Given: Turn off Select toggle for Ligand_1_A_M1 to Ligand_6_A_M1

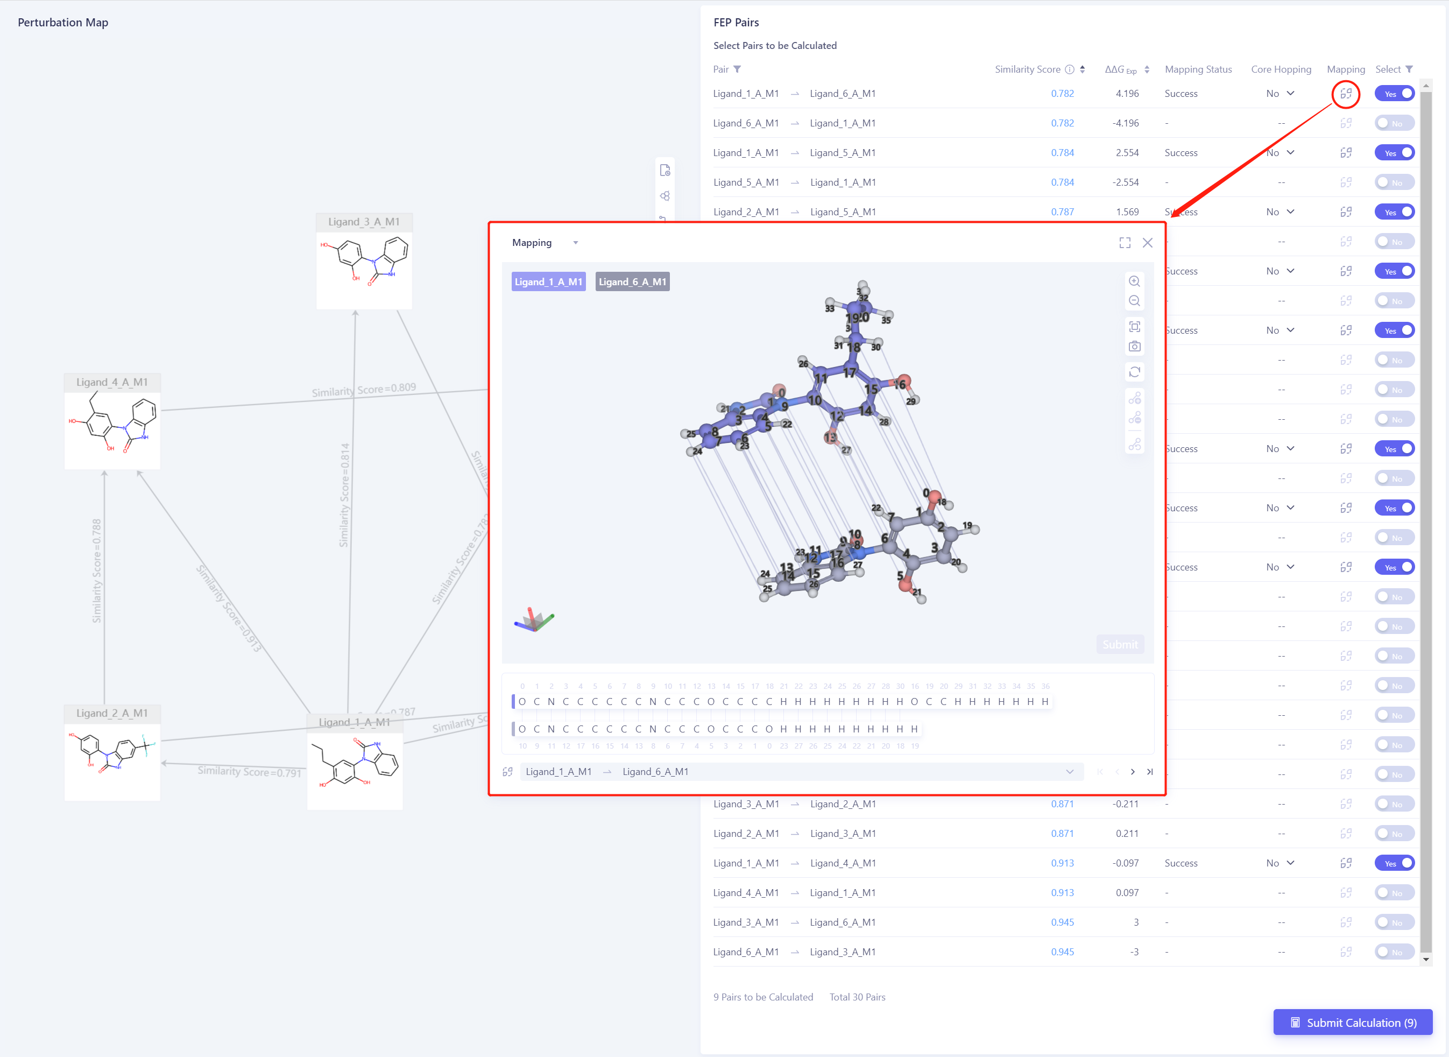Looking at the screenshot, I should [1395, 94].
